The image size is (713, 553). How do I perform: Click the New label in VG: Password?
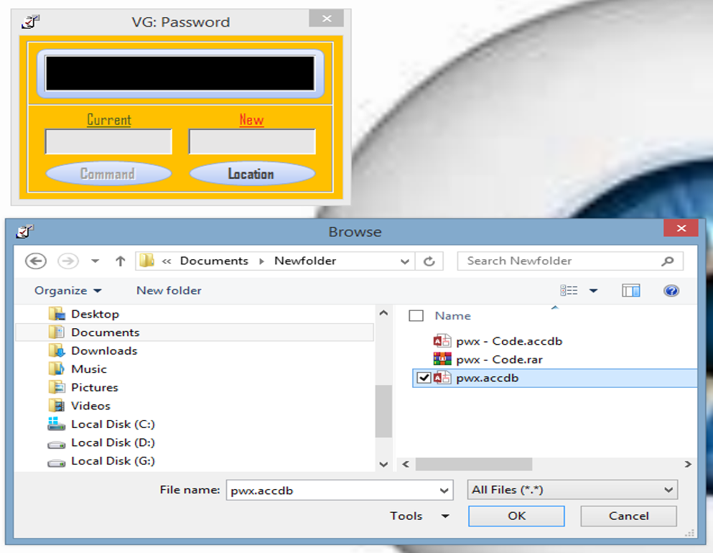point(251,120)
